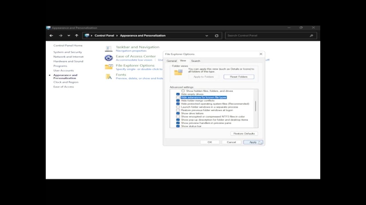Uncheck Hide folder merge conflicts
The width and height of the screenshot is (366, 205).
point(178,101)
